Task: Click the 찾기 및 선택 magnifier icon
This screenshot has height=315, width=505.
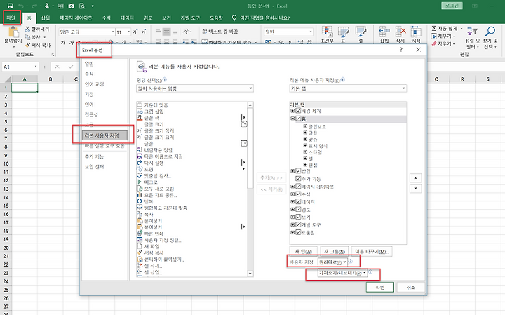Action: pos(490,32)
